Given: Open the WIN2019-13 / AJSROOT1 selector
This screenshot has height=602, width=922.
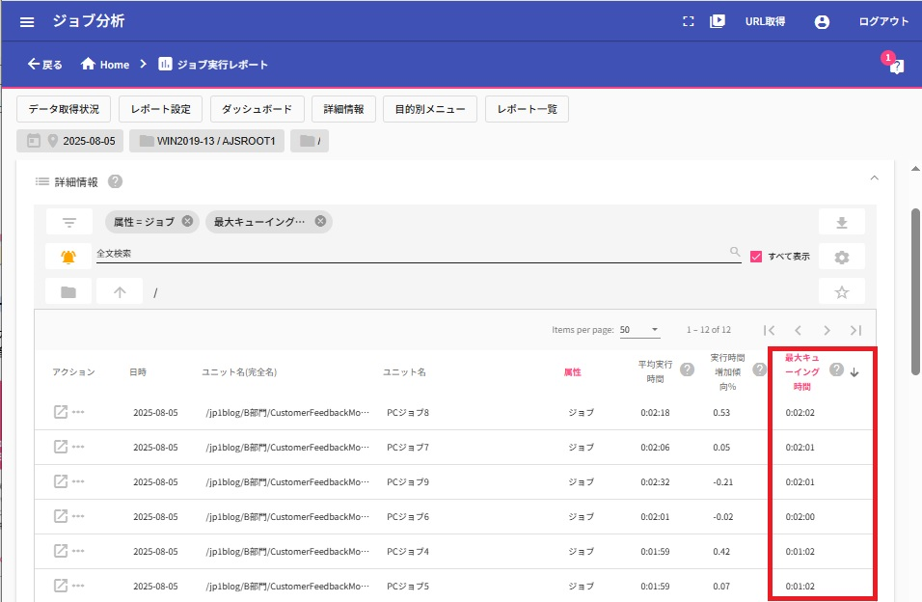Looking at the screenshot, I should point(206,141).
